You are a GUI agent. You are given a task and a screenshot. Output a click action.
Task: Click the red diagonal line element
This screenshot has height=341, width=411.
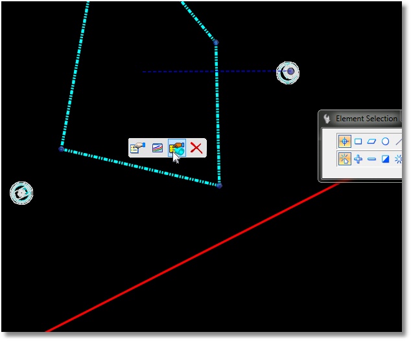point(194,258)
